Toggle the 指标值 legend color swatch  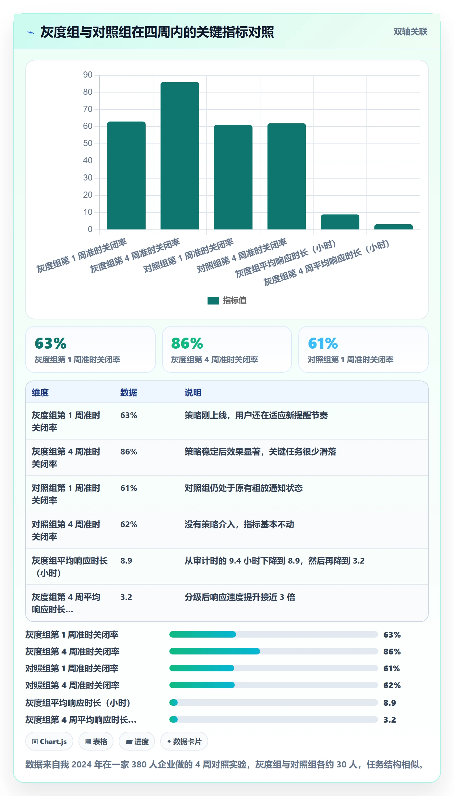click(213, 301)
